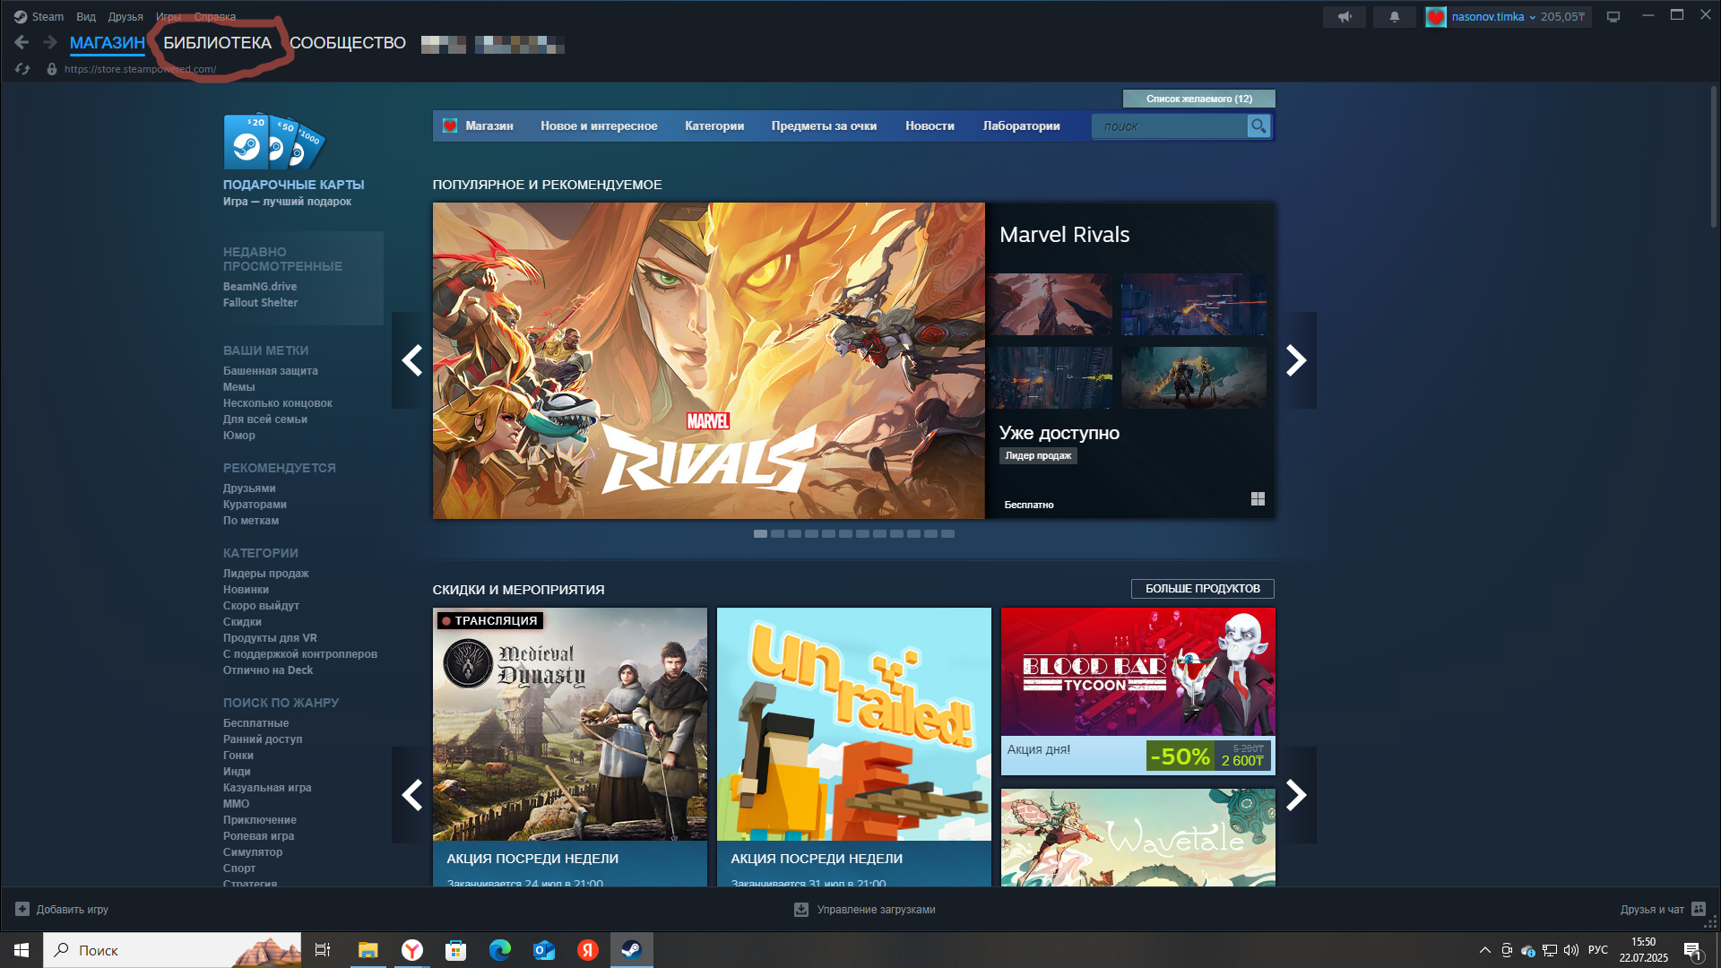Click the store page vertical scrollbar
Image resolution: width=1721 pixels, height=968 pixels.
tap(1713, 157)
